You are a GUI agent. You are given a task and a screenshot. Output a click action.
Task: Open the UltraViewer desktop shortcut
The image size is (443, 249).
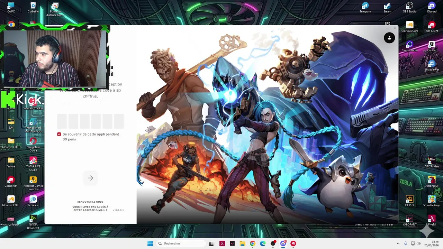point(432,66)
